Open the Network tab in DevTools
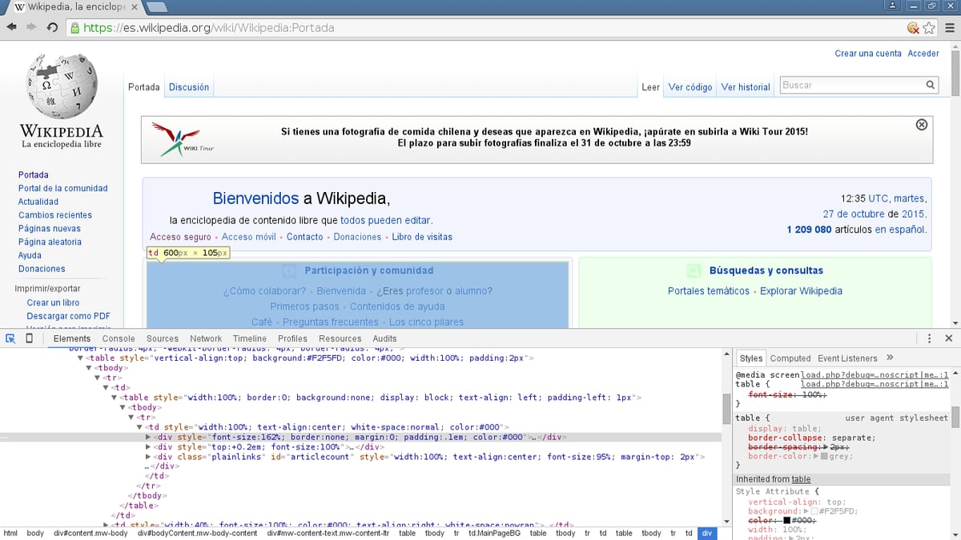 point(206,338)
